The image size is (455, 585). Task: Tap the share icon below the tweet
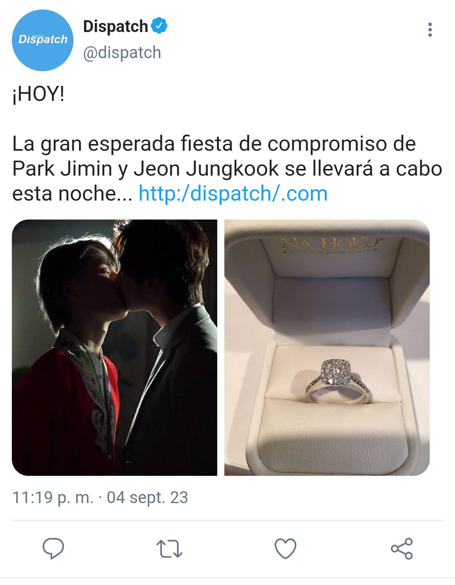pos(402,549)
